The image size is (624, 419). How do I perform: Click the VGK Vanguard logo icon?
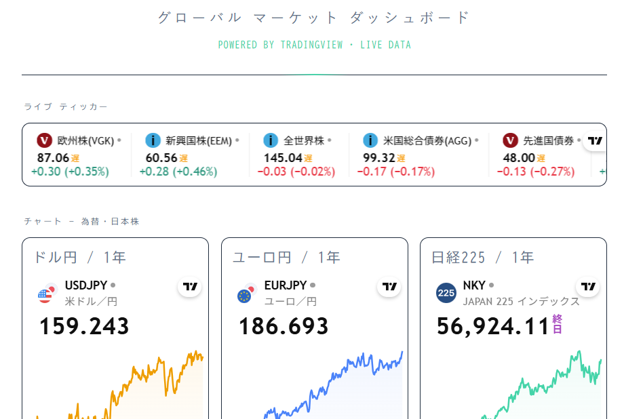45,140
